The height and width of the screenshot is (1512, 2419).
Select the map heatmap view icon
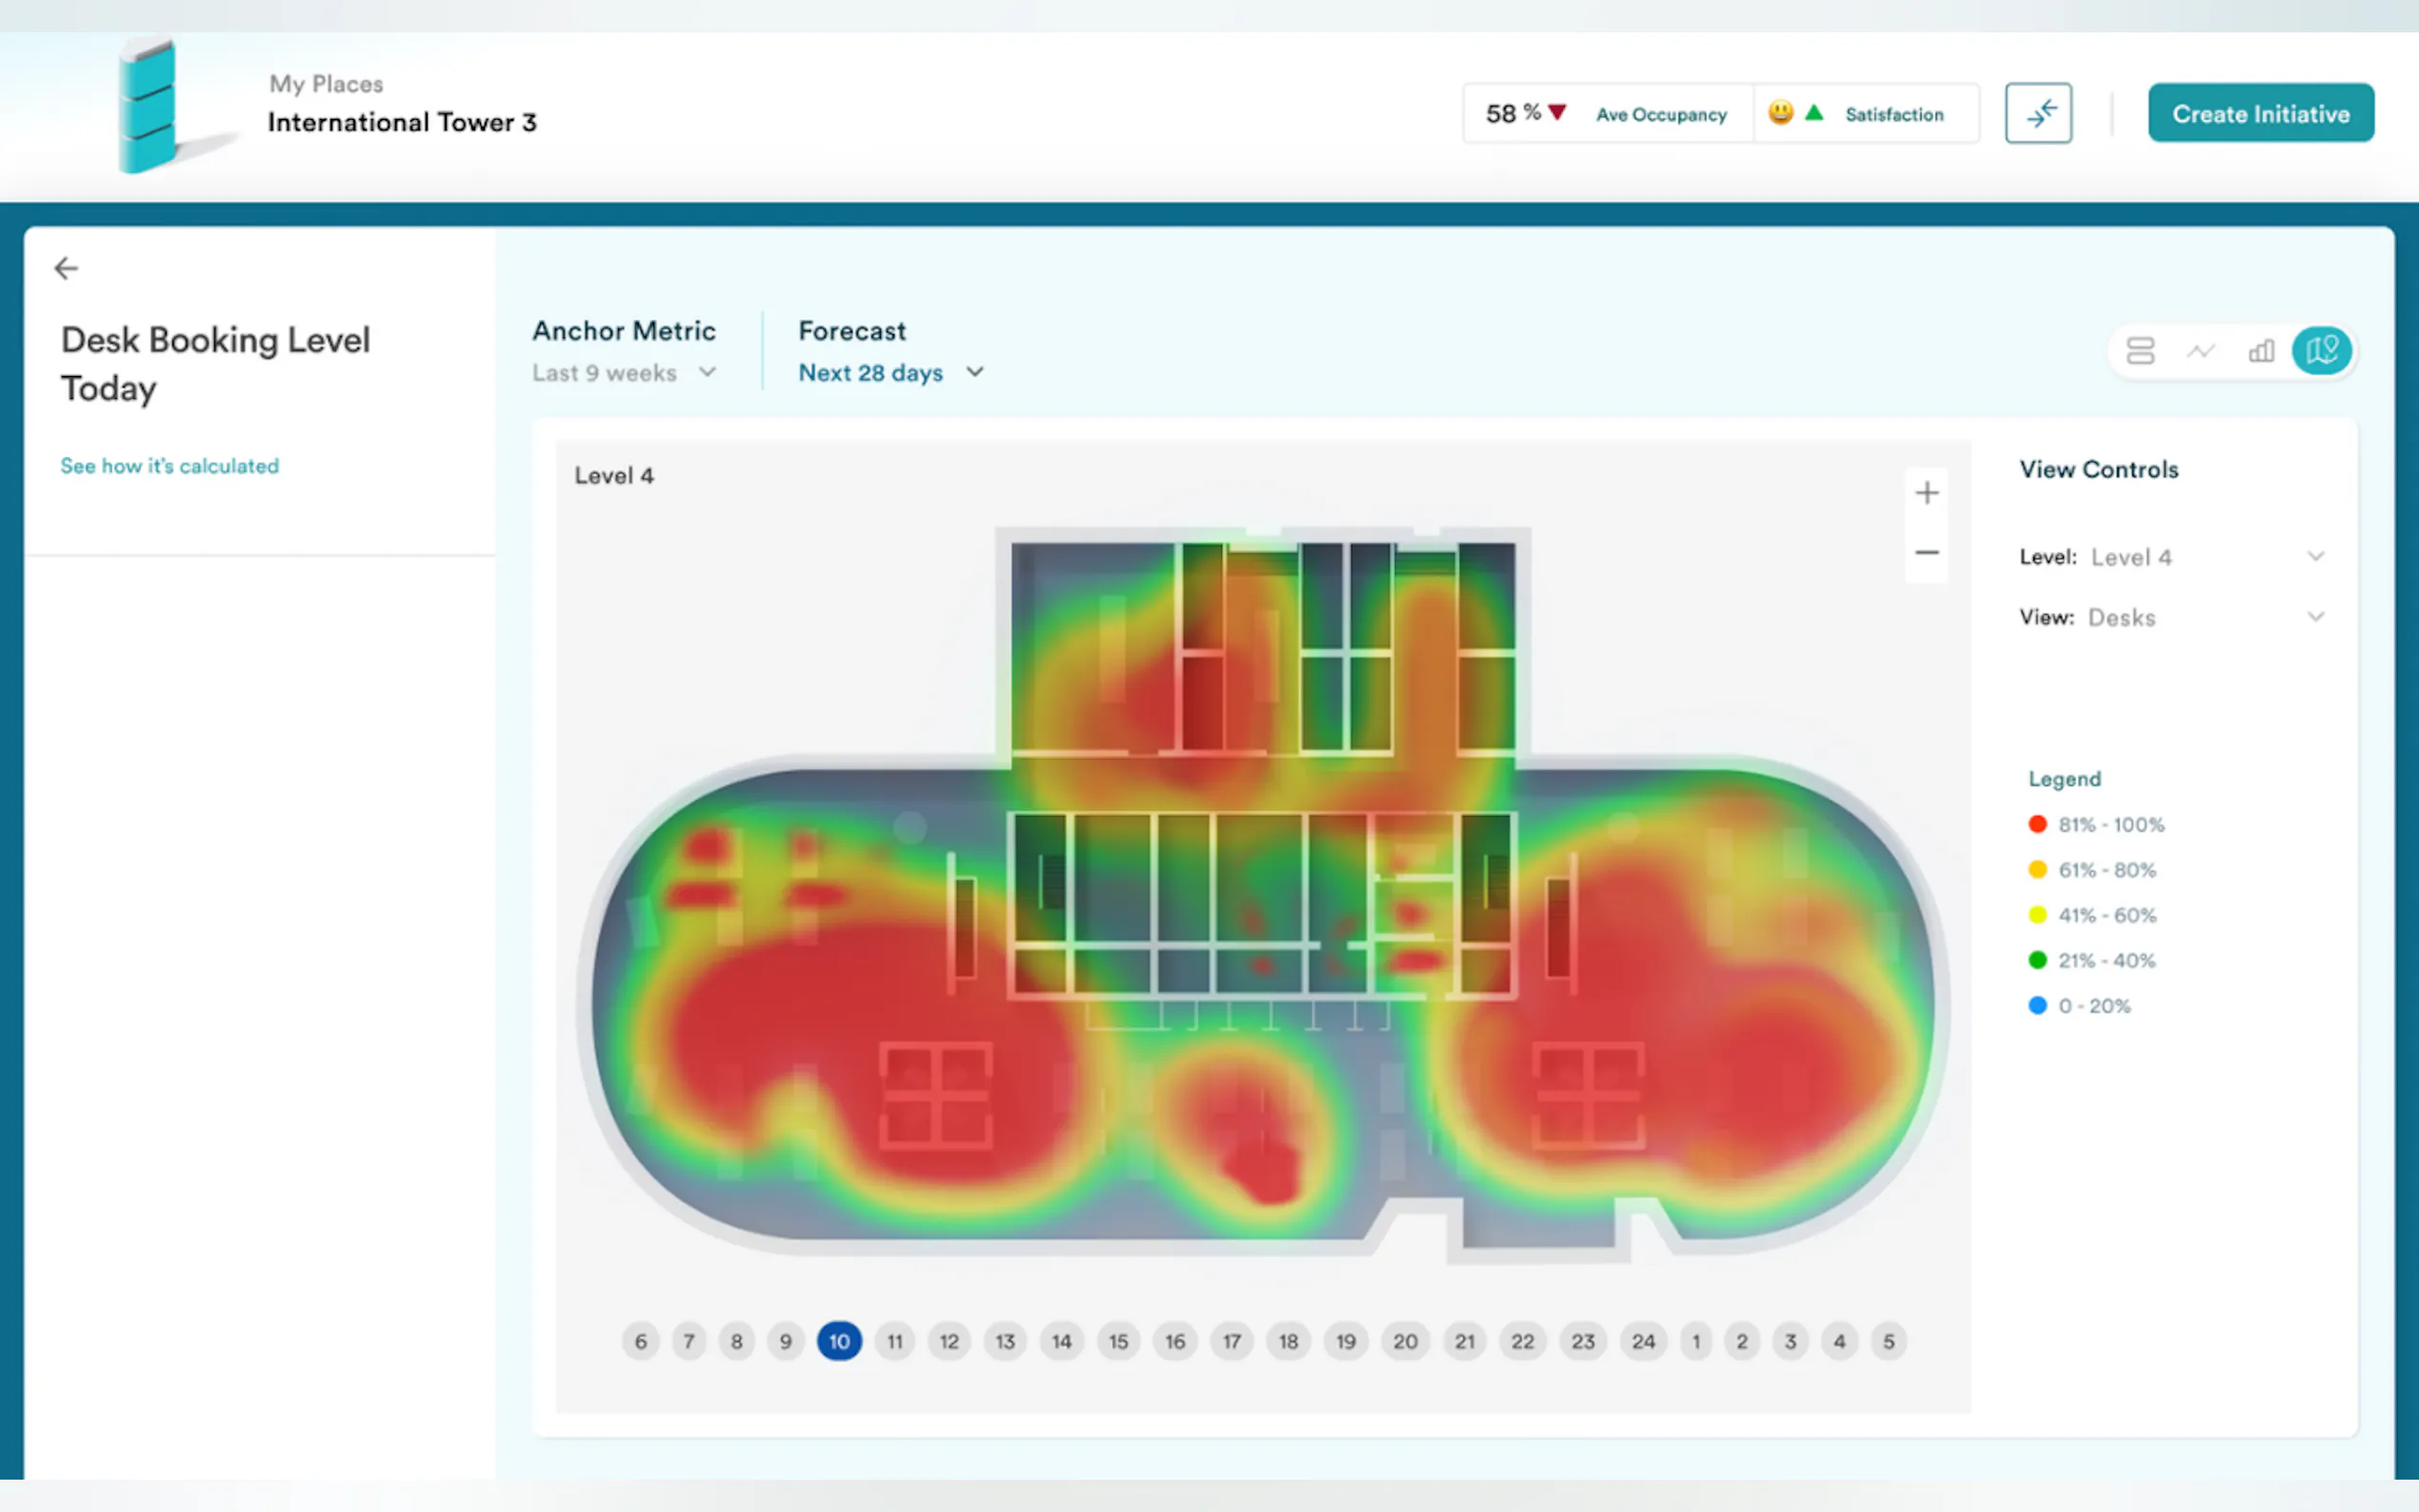click(2321, 351)
